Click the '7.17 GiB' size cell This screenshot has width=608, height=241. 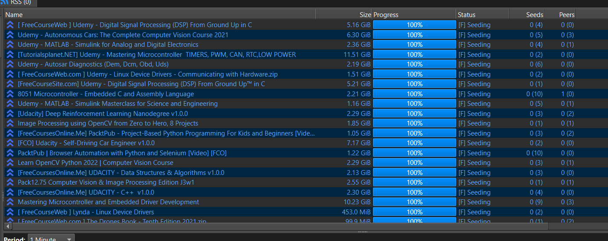coord(359,143)
